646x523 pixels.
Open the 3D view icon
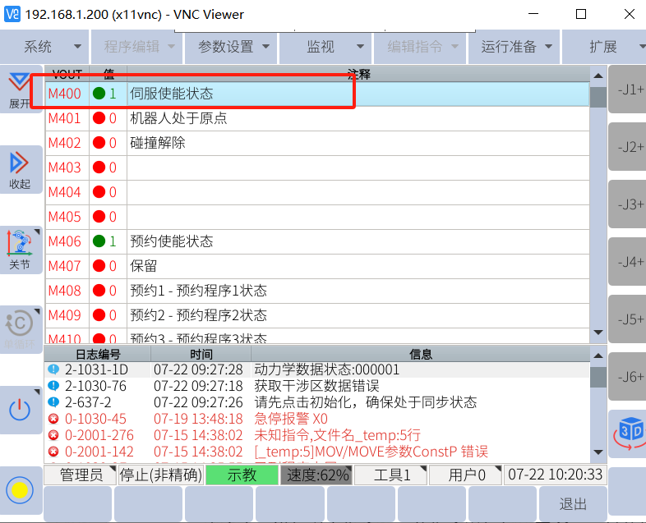pos(630,432)
